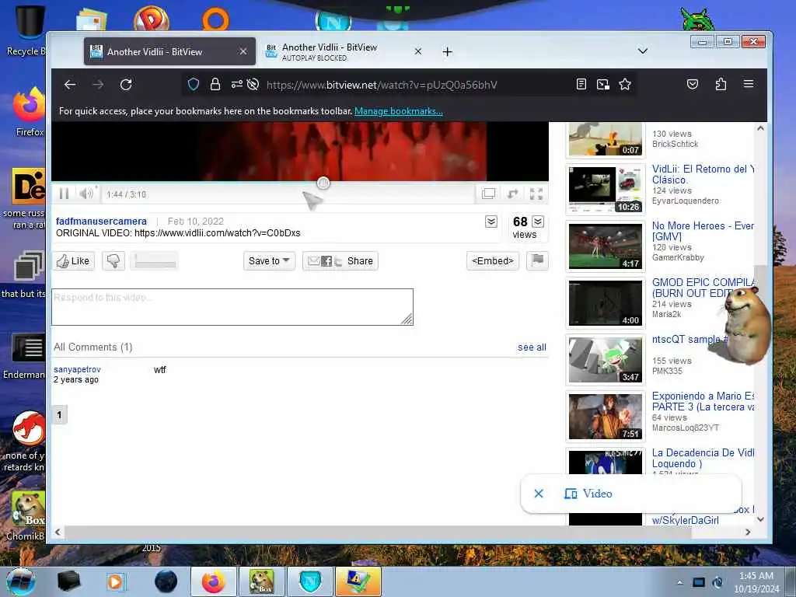
Task: Open the Windows Start orb
Action: [20, 581]
